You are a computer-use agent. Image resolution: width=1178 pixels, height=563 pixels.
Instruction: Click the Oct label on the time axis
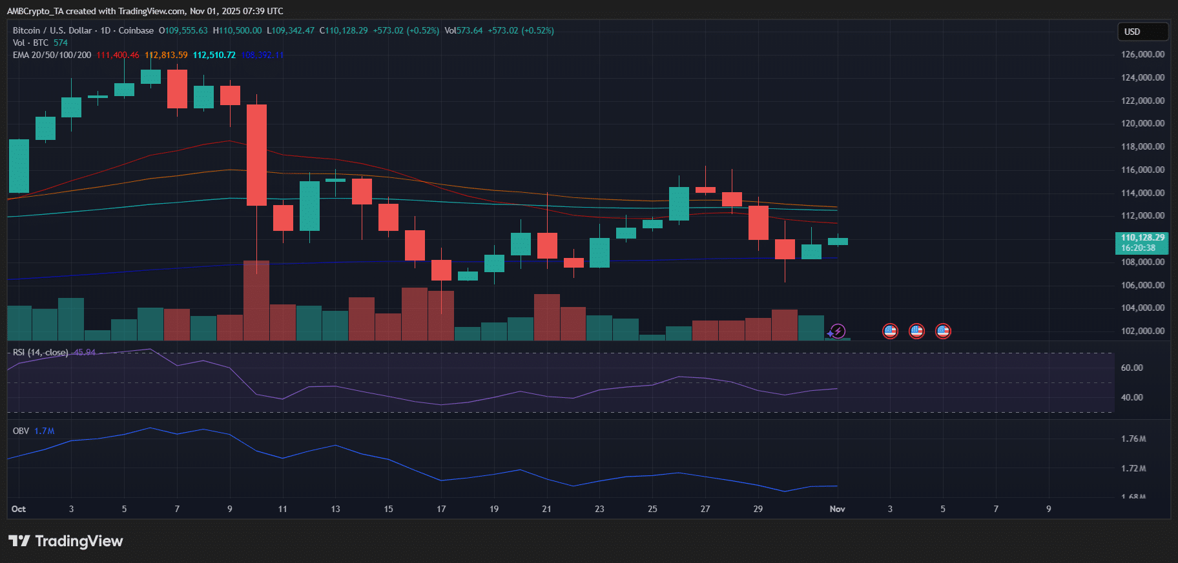click(x=19, y=509)
